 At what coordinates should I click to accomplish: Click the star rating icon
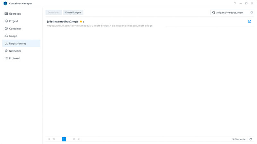[x=81, y=21]
